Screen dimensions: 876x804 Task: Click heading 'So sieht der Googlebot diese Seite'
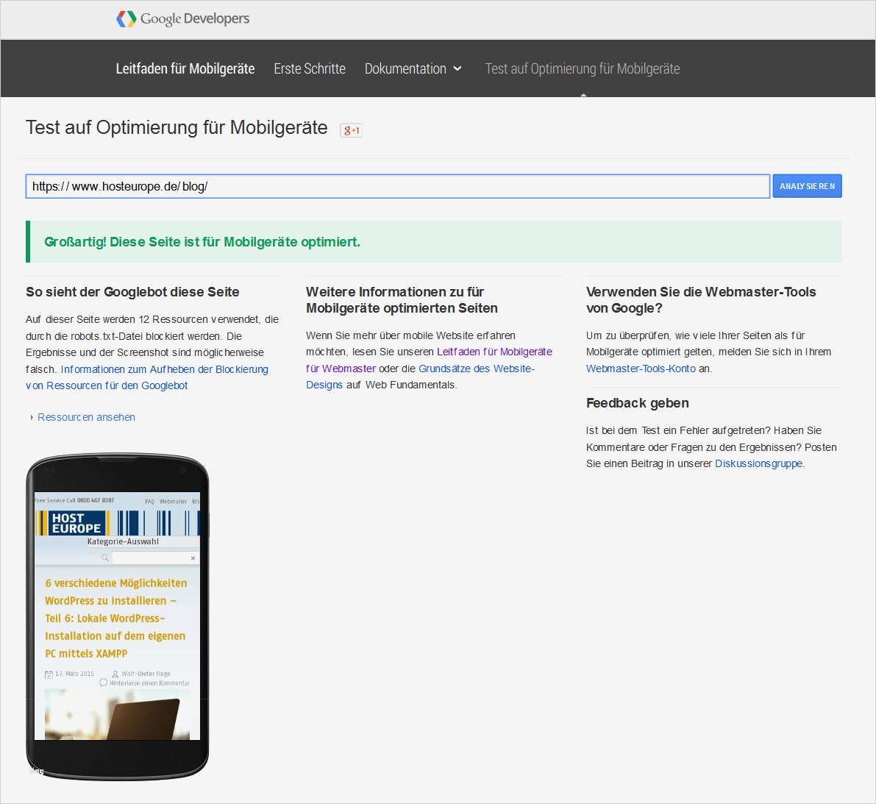pyautogui.click(x=132, y=291)
